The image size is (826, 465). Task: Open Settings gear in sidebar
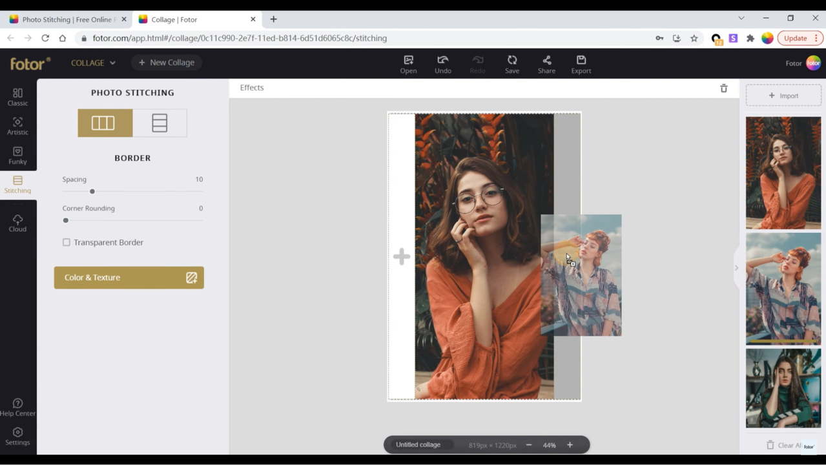click(17, 436)
